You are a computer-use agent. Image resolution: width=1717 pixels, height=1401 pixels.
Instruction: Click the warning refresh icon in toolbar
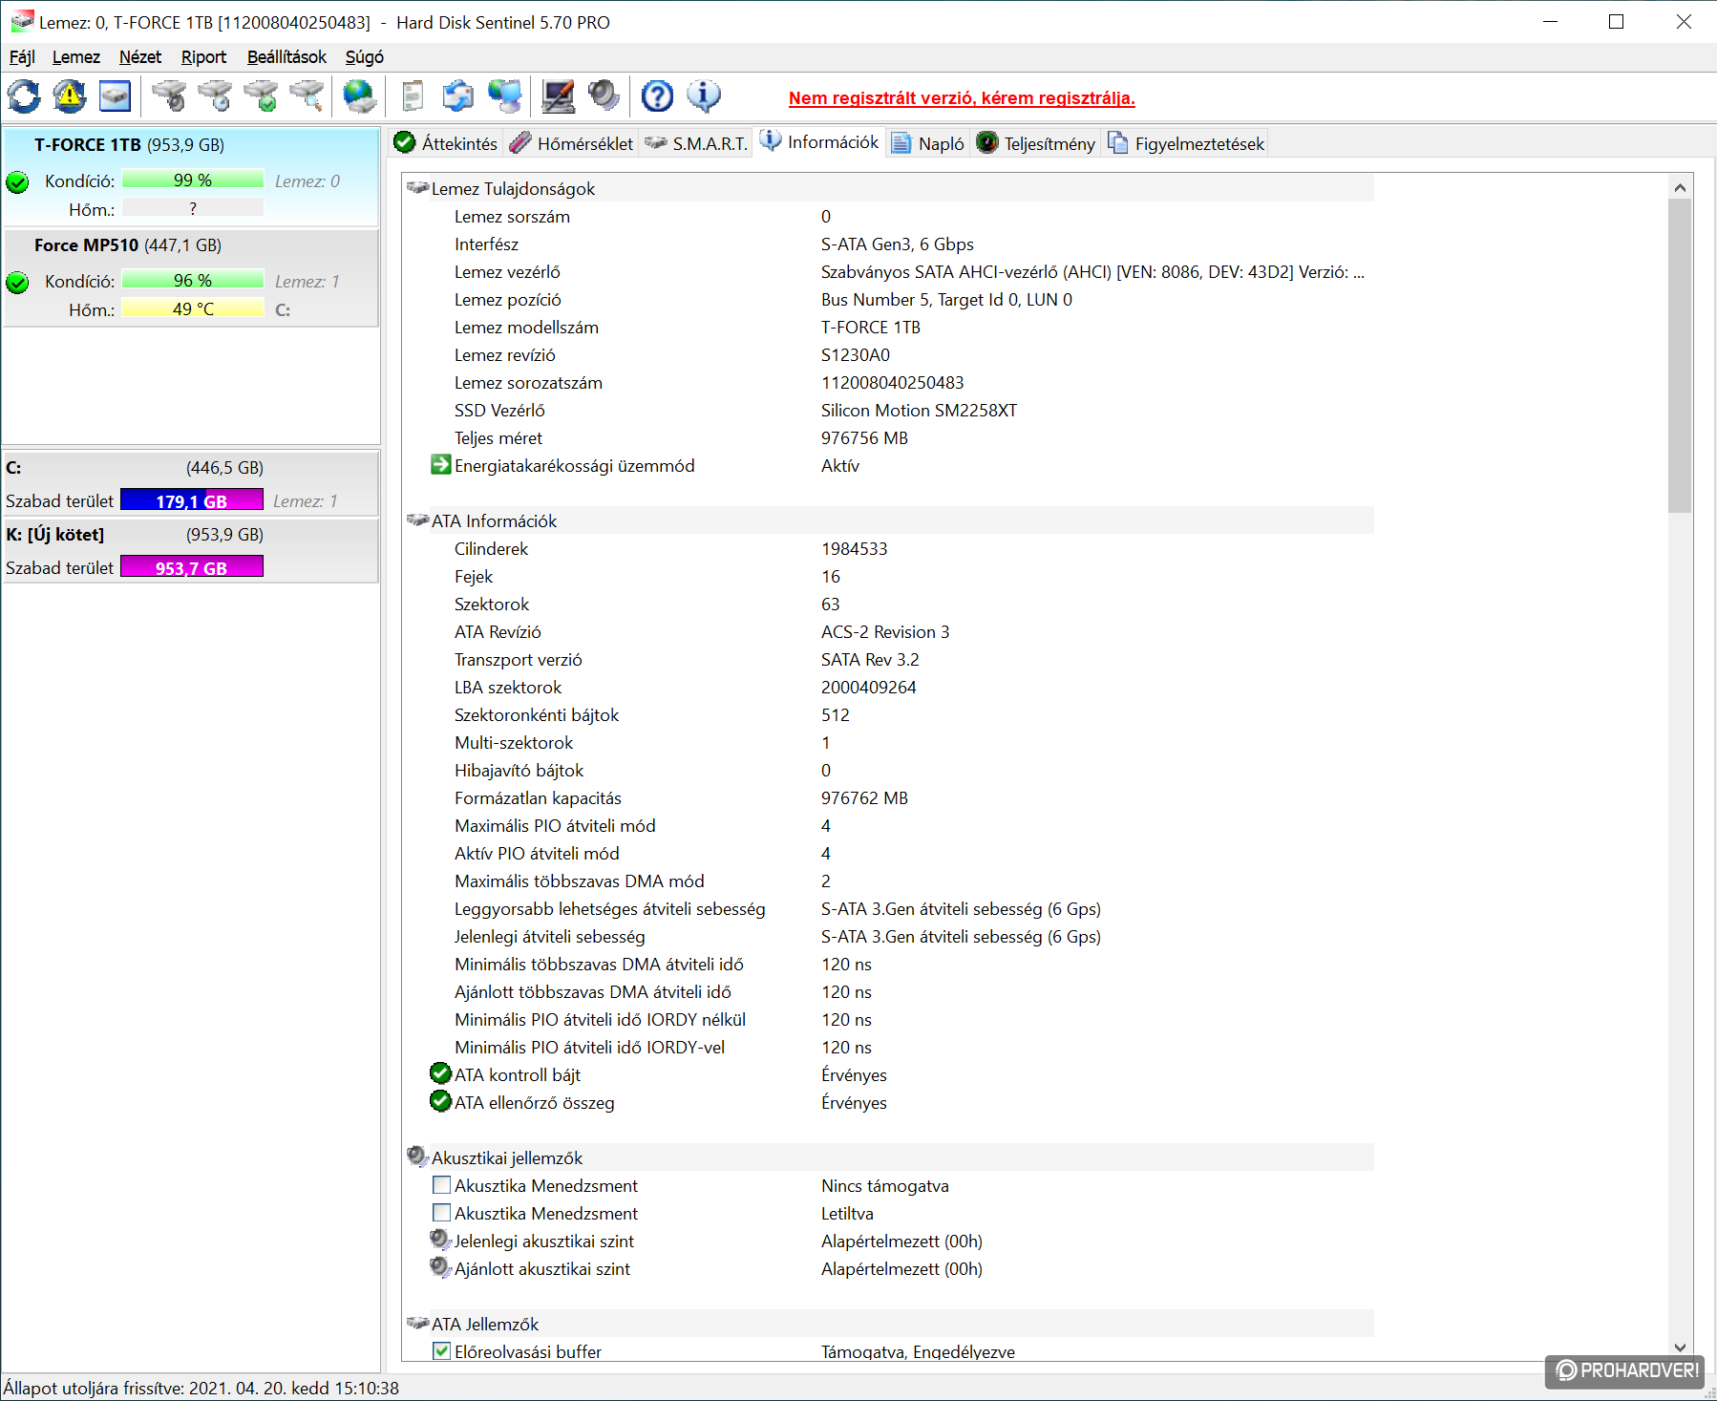[x=70, y=96]
